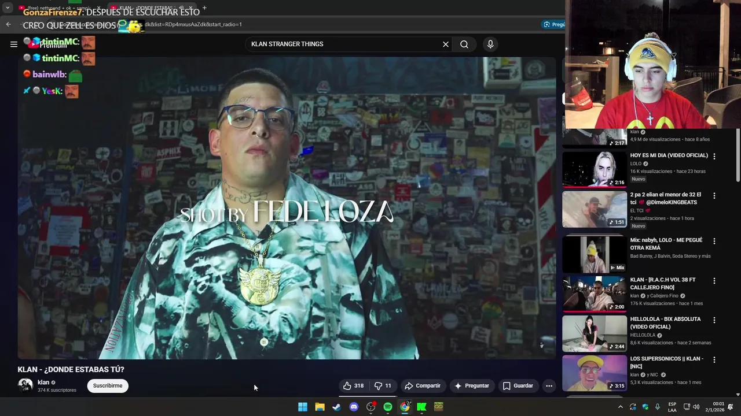Open the green Kick app in taskbar
This screenshot has width=741, height=416.
422,407
